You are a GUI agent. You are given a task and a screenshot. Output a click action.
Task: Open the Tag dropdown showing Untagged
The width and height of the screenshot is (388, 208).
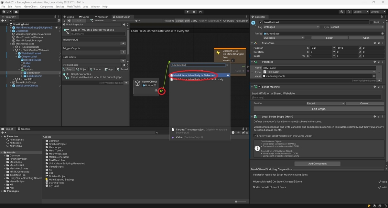point(291,27)
